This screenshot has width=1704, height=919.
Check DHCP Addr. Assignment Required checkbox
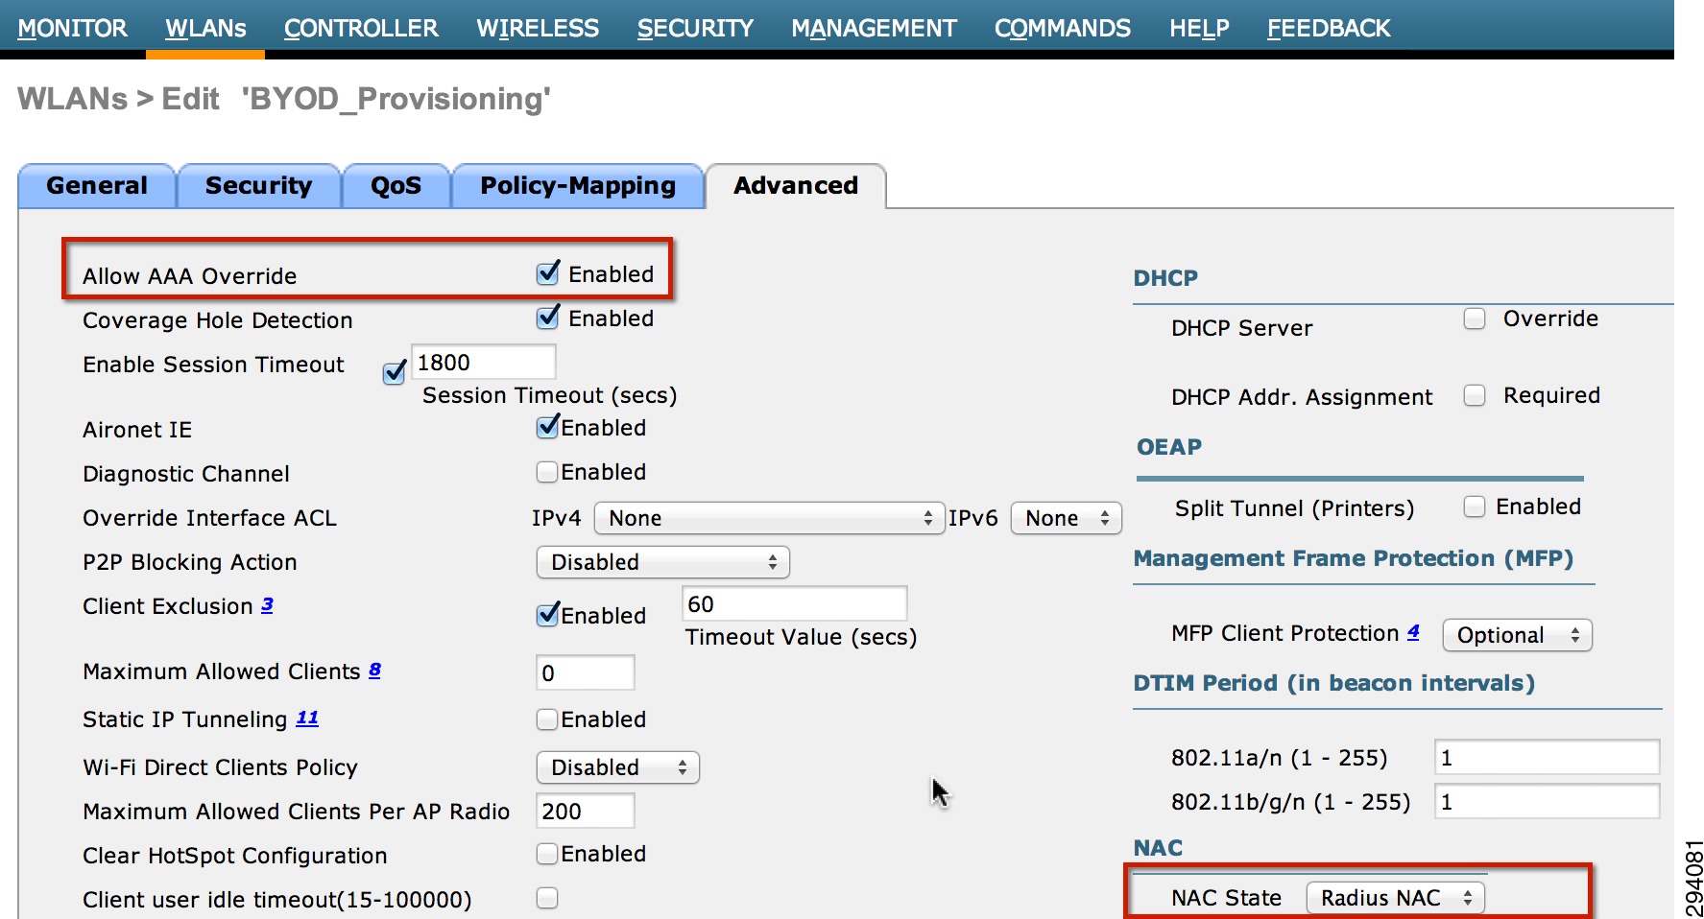coord(1475,395)
